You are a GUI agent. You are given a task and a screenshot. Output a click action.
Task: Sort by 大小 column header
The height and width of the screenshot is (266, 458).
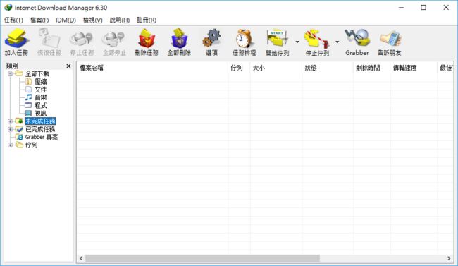pyautogui.click(x=276, y=68)
